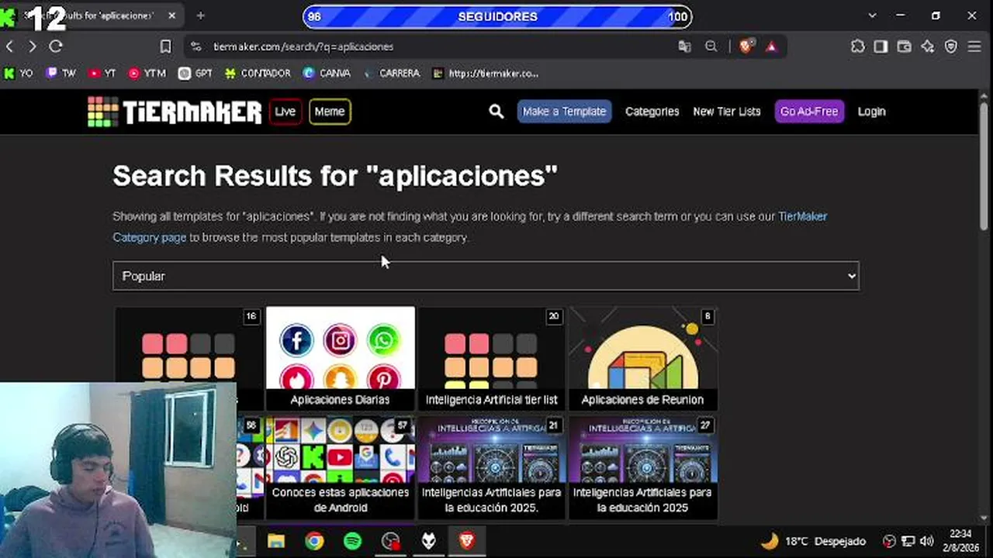This screenshot has height=558, width=993.
Task: Open the TierMaker logo home link
Action: coord(175,112)
